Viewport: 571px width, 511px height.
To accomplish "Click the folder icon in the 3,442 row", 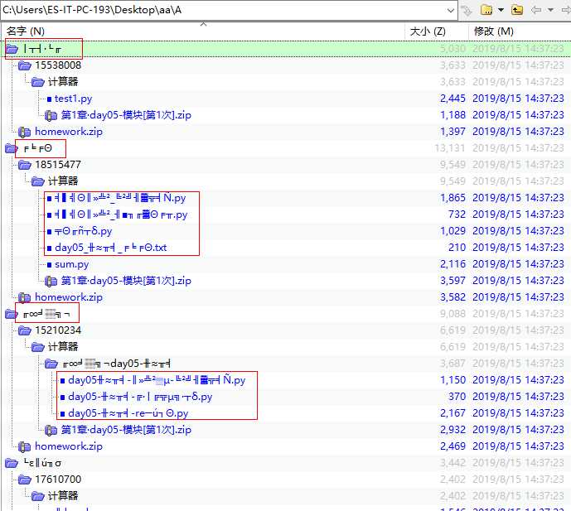I will (12, 463).
